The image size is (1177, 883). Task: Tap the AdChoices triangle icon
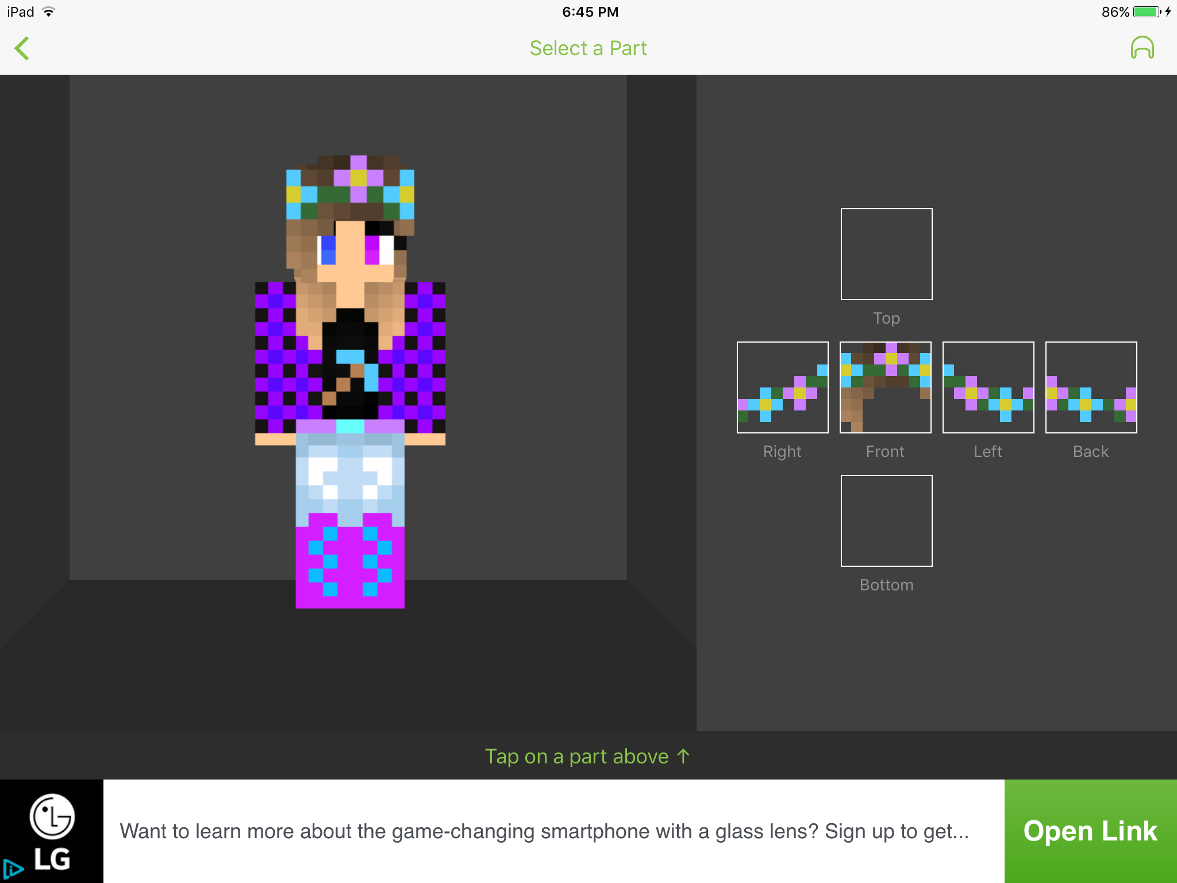pos(13,870)
